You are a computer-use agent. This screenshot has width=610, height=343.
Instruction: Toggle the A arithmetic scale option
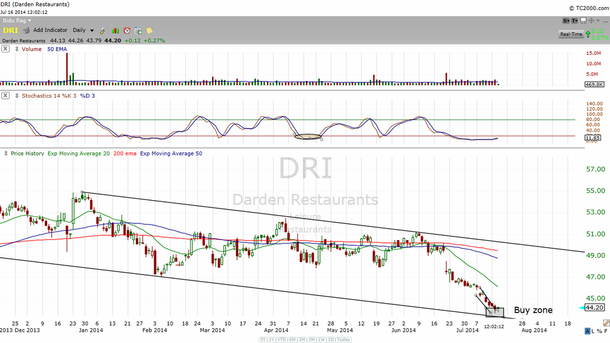[587, 331]
